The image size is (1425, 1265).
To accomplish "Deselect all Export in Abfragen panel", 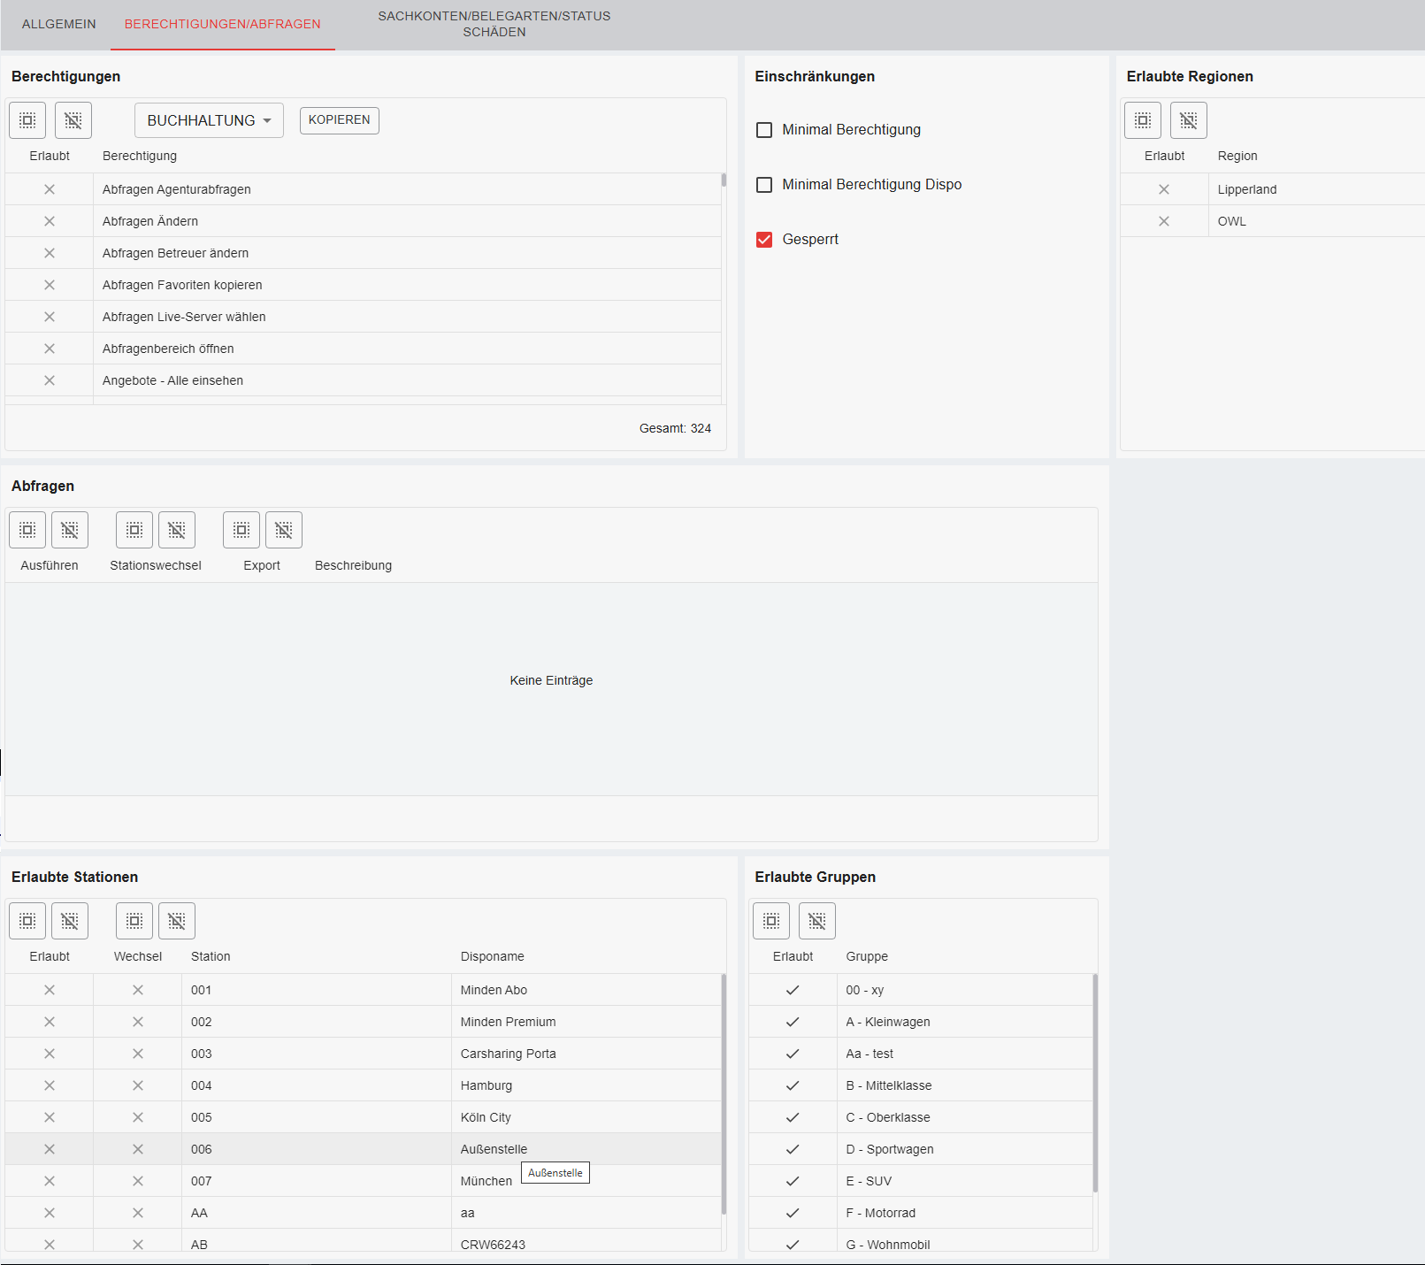I will [x=283, y=530].
